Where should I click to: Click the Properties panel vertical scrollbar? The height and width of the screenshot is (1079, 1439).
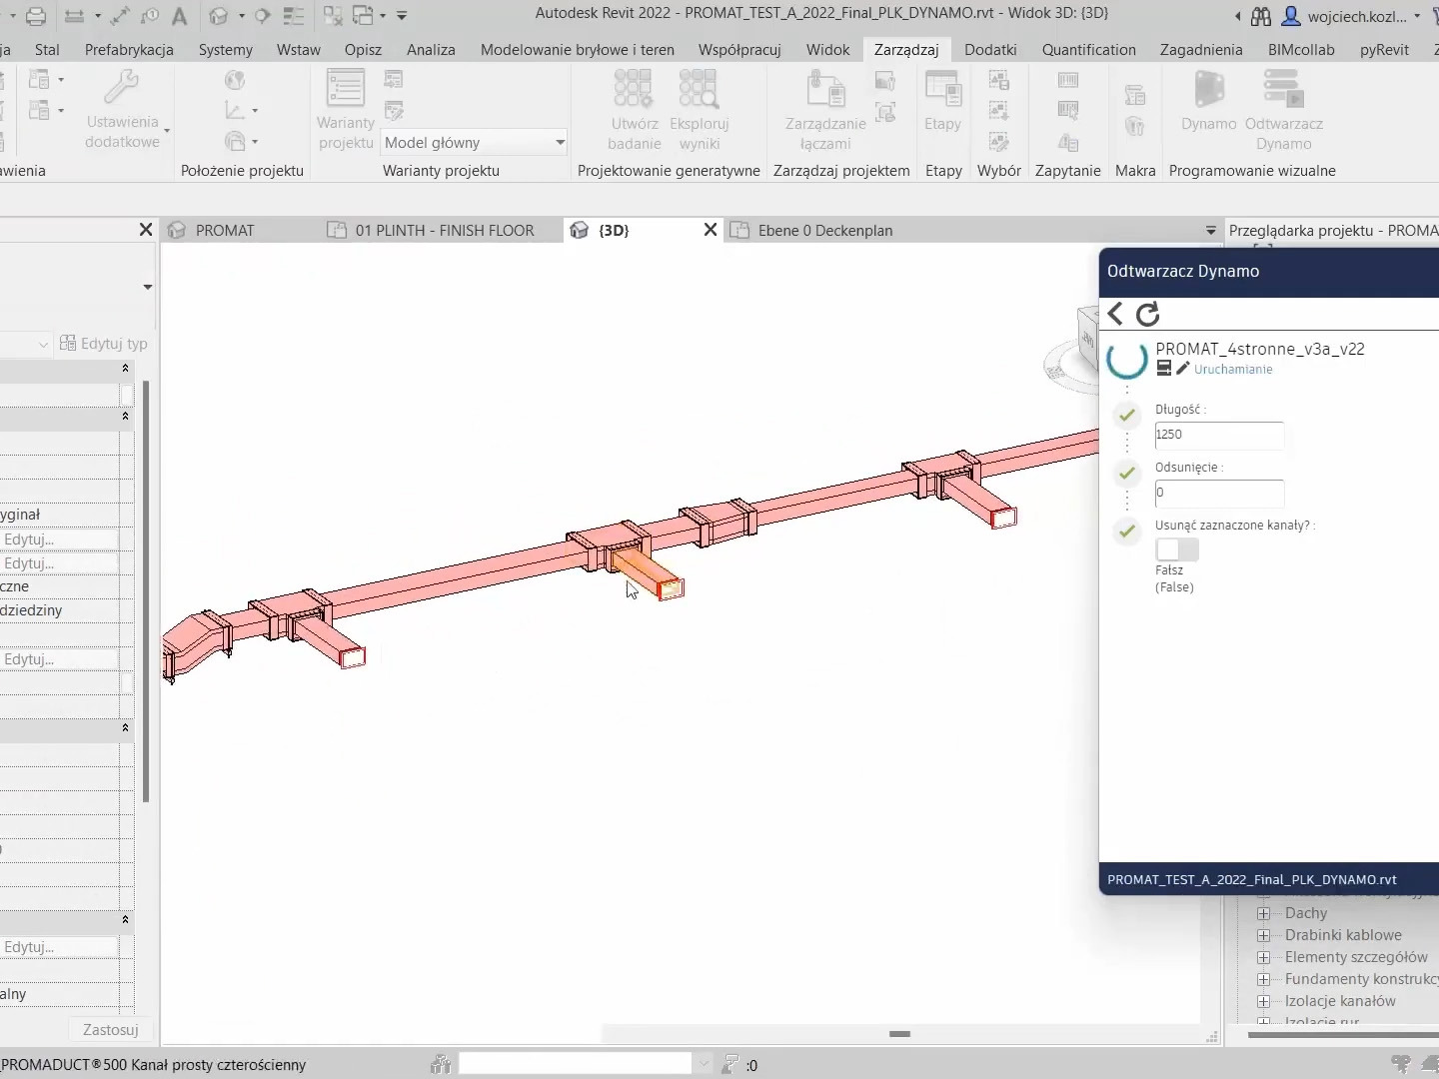point(147,591)
